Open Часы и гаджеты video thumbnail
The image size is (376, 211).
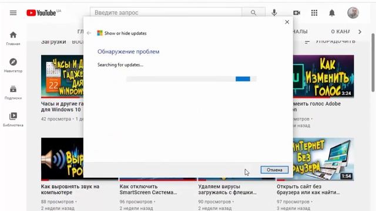click(62, 76)
